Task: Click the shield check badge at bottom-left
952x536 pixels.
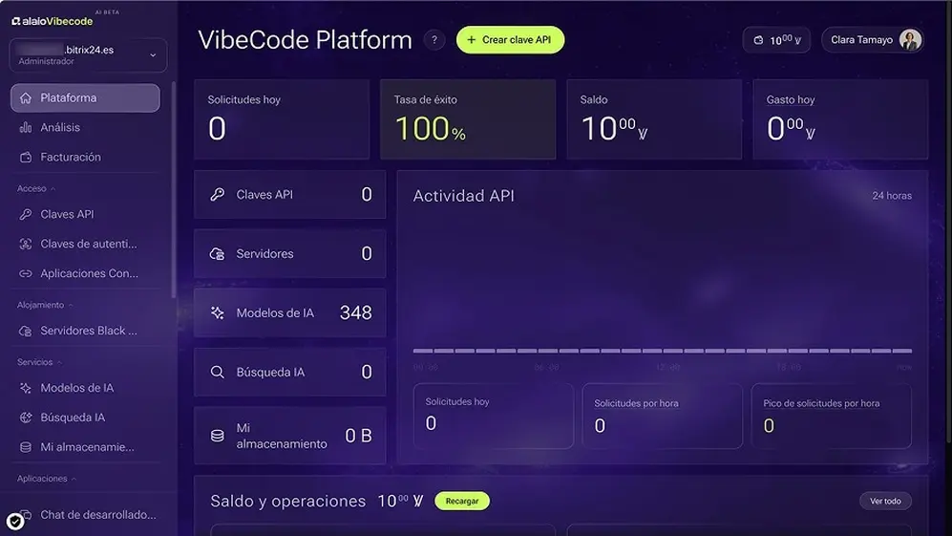Action: pyautogui.click(x=15, y=522)
